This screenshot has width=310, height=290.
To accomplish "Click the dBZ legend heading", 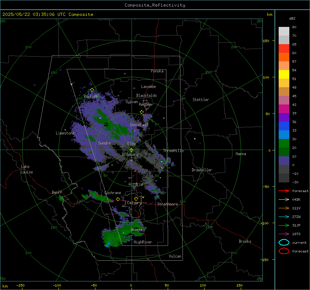I will (x=292, y=19).
